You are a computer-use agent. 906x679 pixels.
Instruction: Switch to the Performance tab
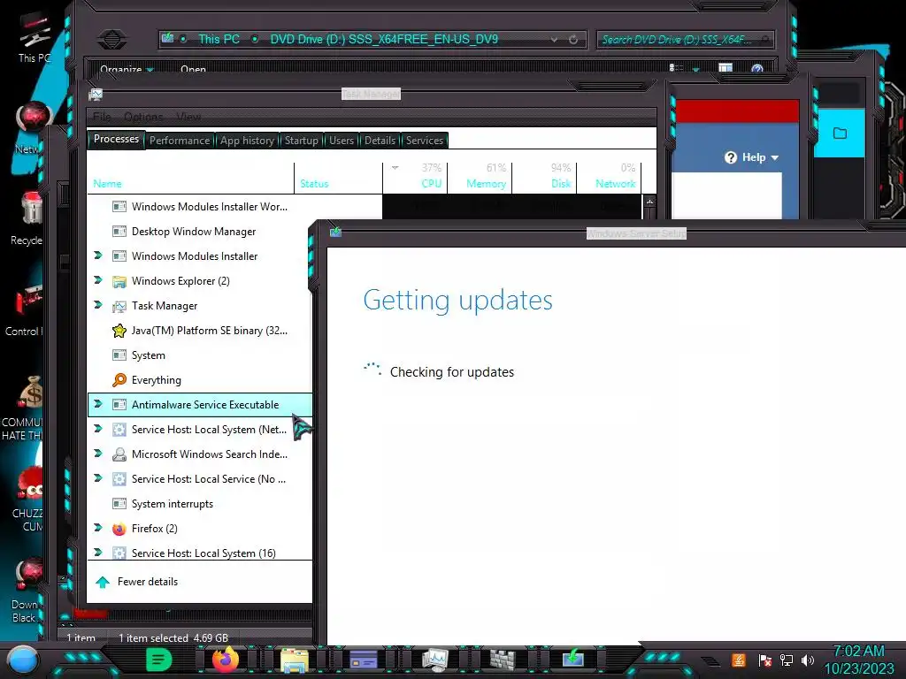point(180,141)
